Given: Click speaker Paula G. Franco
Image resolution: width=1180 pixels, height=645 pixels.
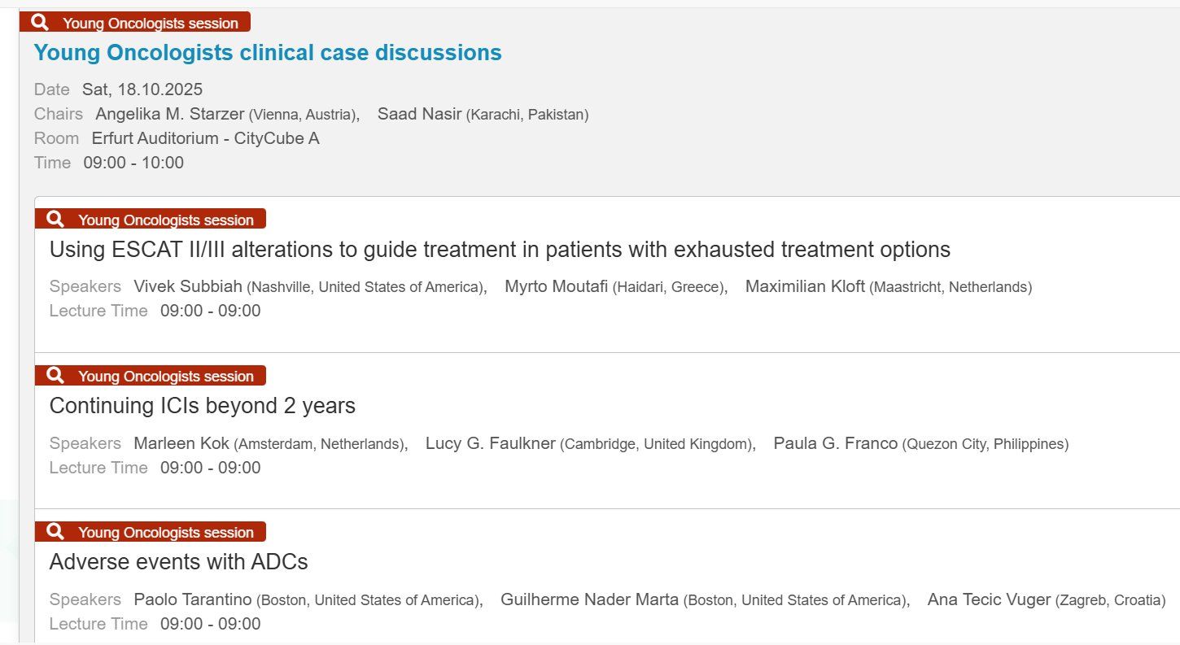Looking at the screenshot, I should click(x=835, y=443).
